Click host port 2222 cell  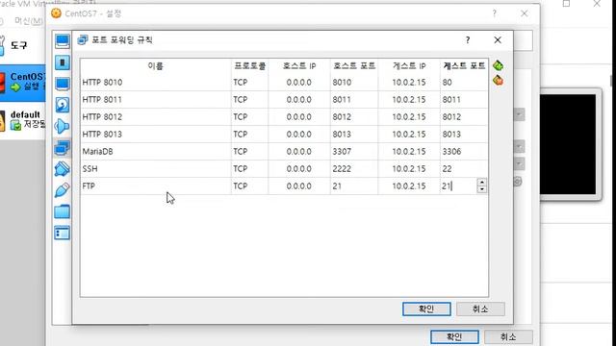(x=354, y=169)
